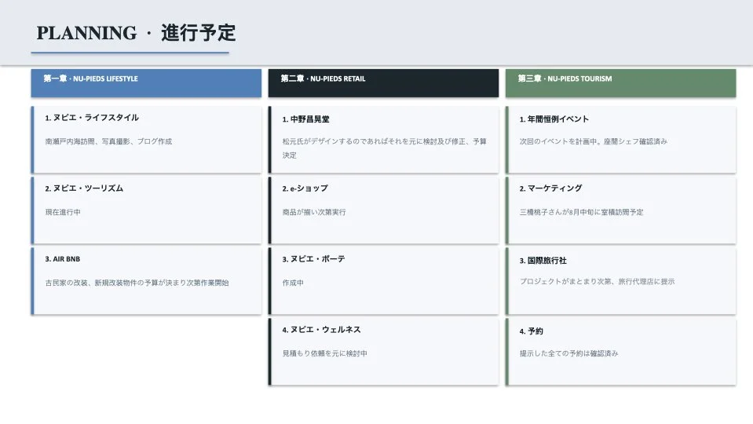Click the title 'PLANNING · 進行予定'

136,33
